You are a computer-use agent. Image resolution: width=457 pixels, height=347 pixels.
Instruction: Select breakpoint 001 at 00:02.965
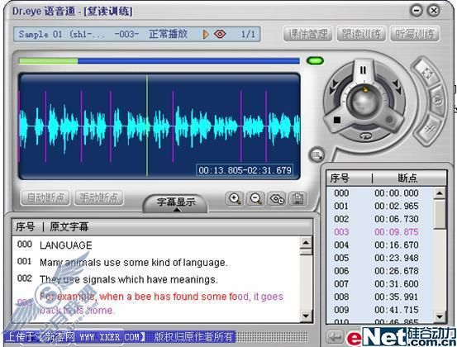click(x=378, y=206)
